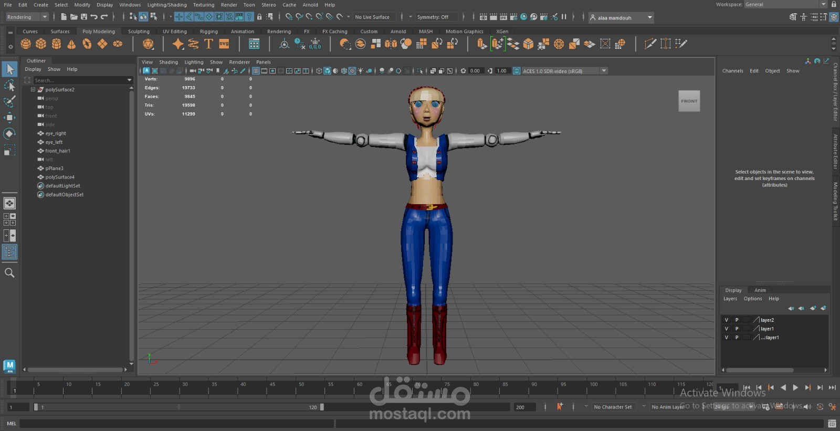Viewport: 840px width, 431px height.
Task: Select the Select tool arrow in toolbox
Action: pyautogui.click(x=9, y=69)
